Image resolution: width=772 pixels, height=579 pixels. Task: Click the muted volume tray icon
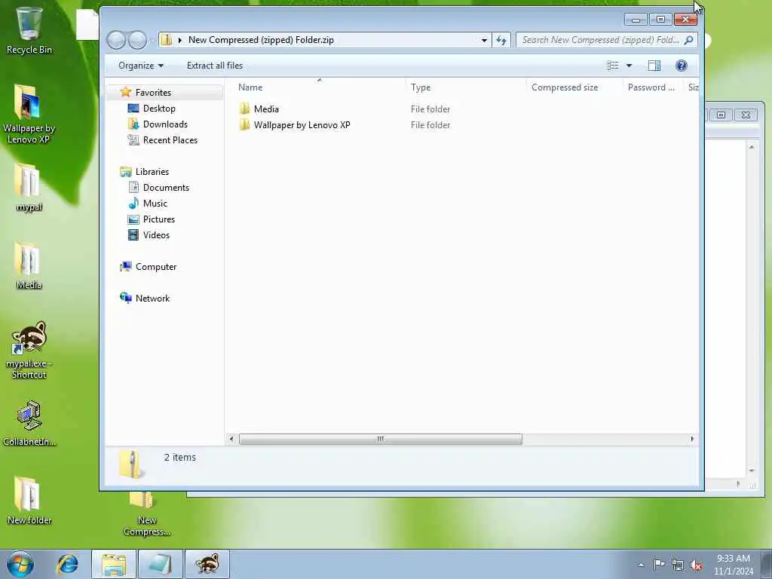pos(696,565)
